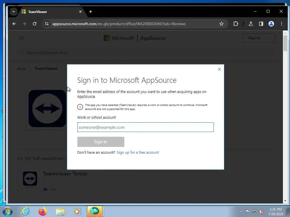The height and width of the screenshot is (217, 290).
Task: Open the browser Extensions puzzle icon
Action: (x=236, y=24)
